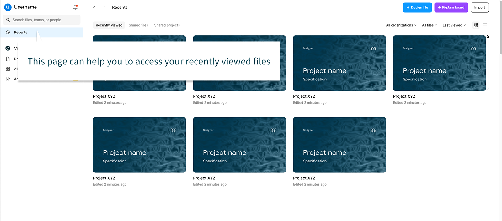Open the third project thumbnail in the bottom row
502x221 pixels.
(339, 145)
